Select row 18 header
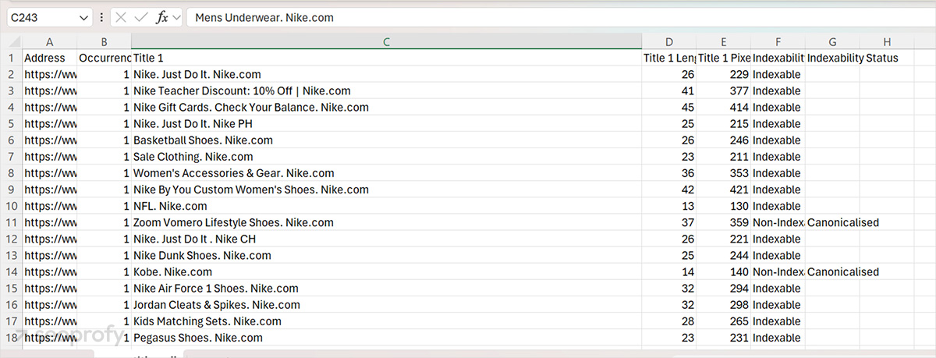Viewport: 936px width, 358px height. pos(11,338)
